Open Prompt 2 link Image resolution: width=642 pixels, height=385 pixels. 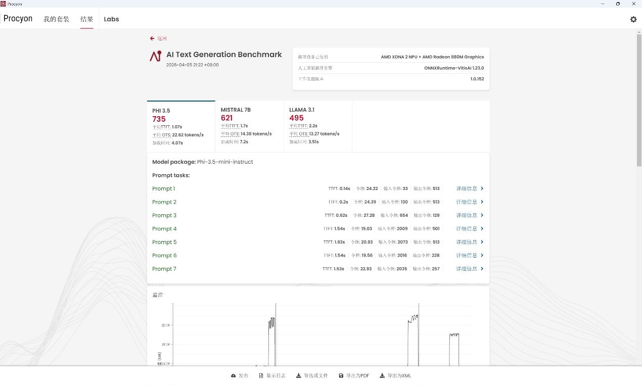point(164,202)
